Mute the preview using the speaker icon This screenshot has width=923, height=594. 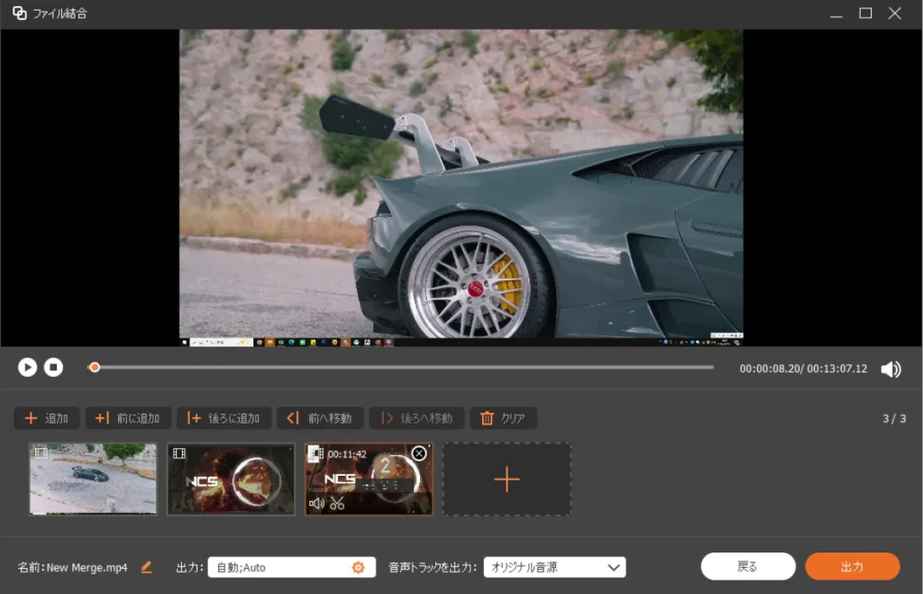(891, 369)
